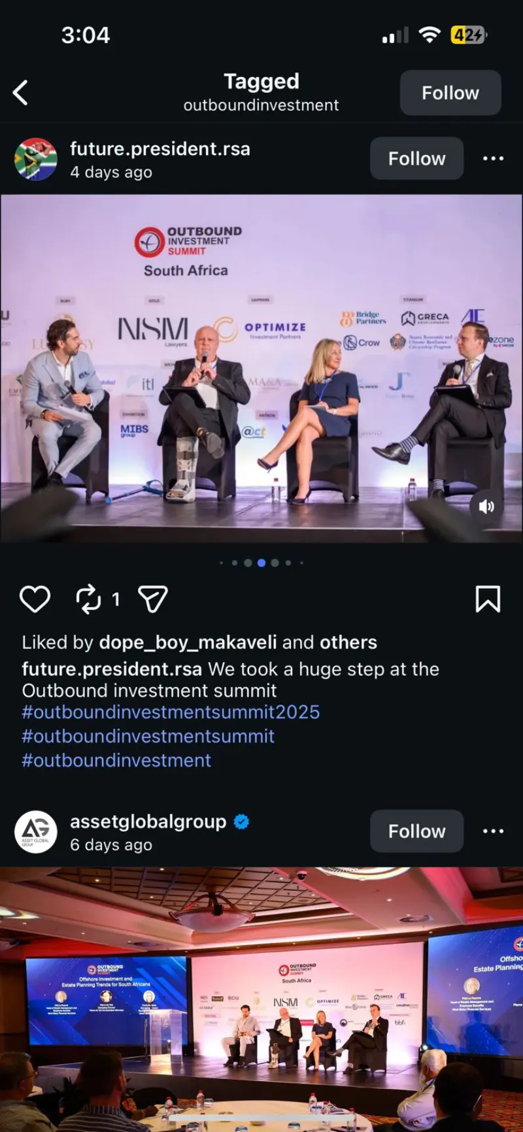This screenshot has width=523, height=1132.
Task: Repost using the repost arrows icon
Action: (x=88, y=599)
